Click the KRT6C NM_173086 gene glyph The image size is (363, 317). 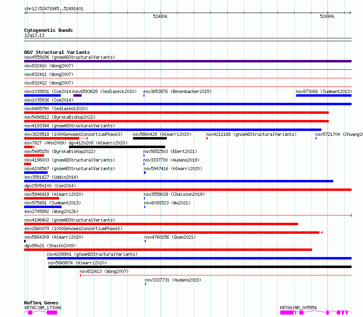40,313
